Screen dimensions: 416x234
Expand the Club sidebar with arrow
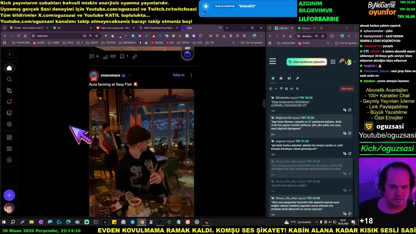[x=9, y=54]
